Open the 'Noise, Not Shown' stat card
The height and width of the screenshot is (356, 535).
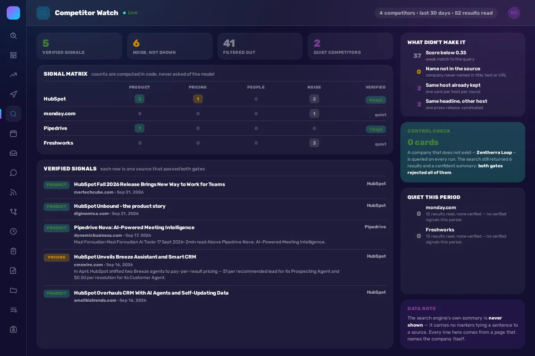point(170,46)
